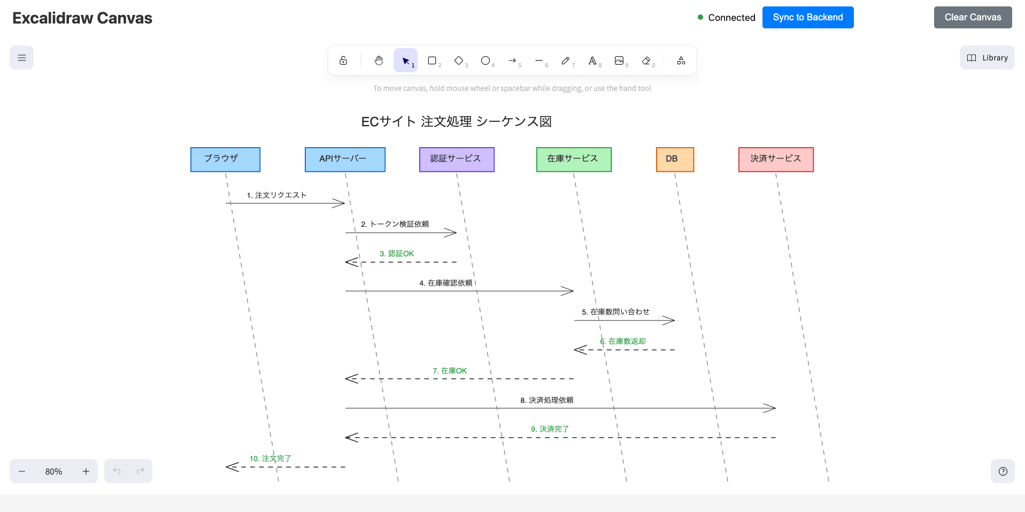1025x512 pixels.
Task: Select the Rectangle tool
Action: pyautogui.click(x=432, y=60)
